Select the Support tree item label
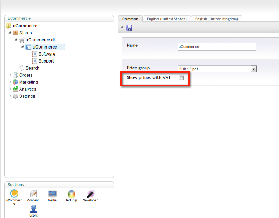279x218 pixels. click(46, 61)
